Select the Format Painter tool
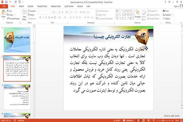 pos(13,19)
